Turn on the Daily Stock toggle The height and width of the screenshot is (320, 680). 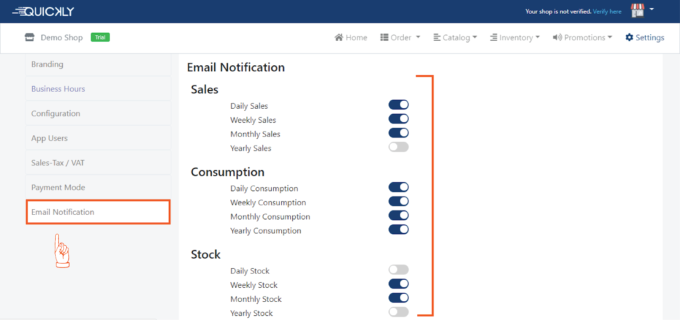tap(398, 269)
